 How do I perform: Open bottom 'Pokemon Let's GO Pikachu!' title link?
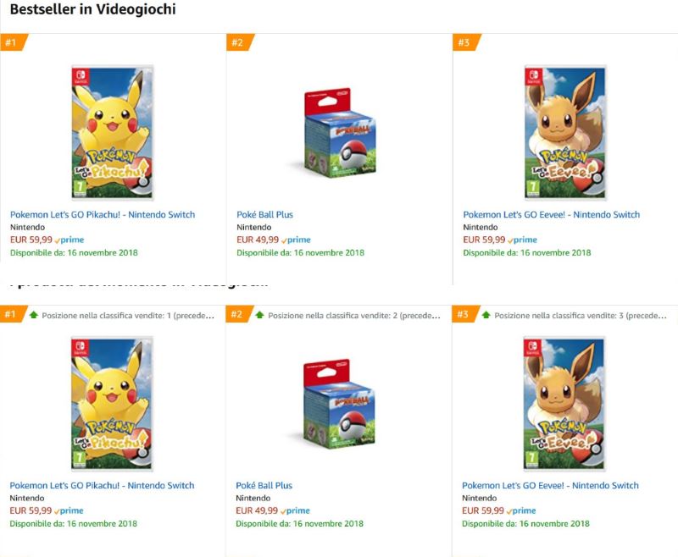pyautogui.click(x=102, y=486)
